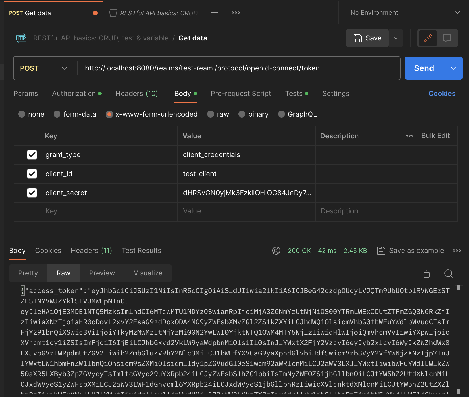Expand the Send button options chevron
The width and height of the screenshot is (469, 397).
[453, 68]
